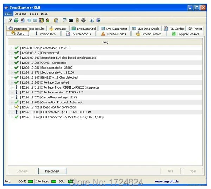Select 'Connection Protocol: Automatic' row
This screenshot has width=211, height=189.
pyautogui.click(x=105, y=102)
